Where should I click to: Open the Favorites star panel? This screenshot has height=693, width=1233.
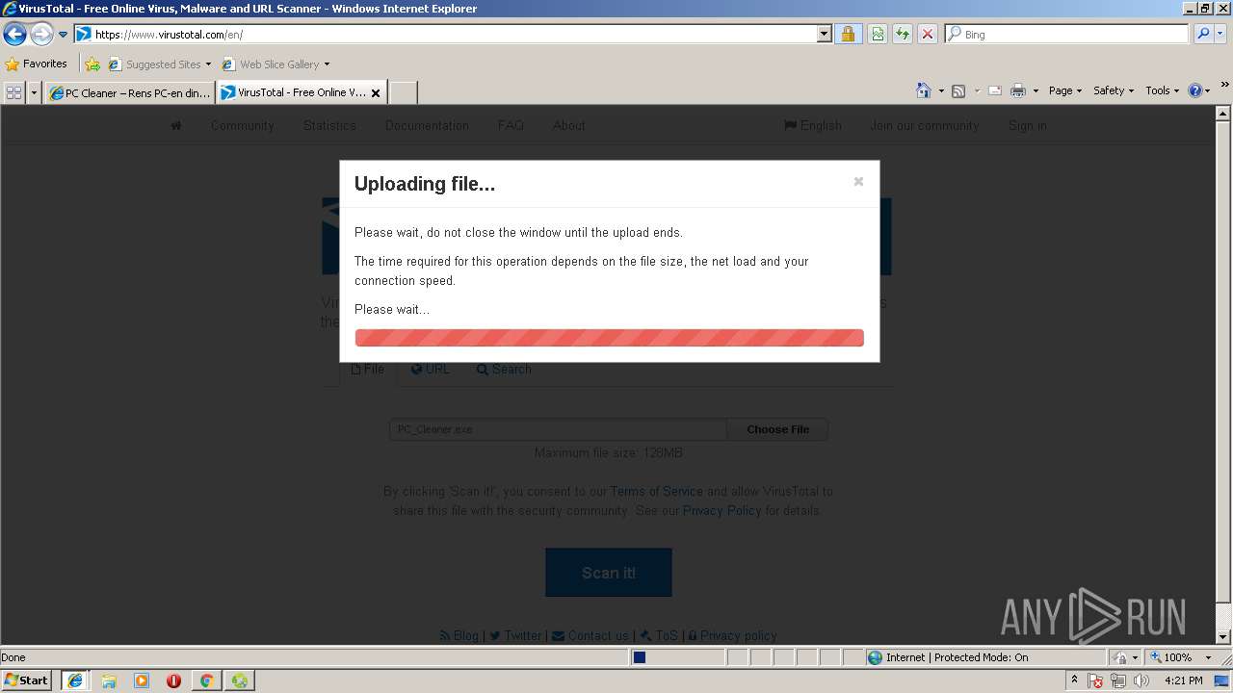click(37, 64)
